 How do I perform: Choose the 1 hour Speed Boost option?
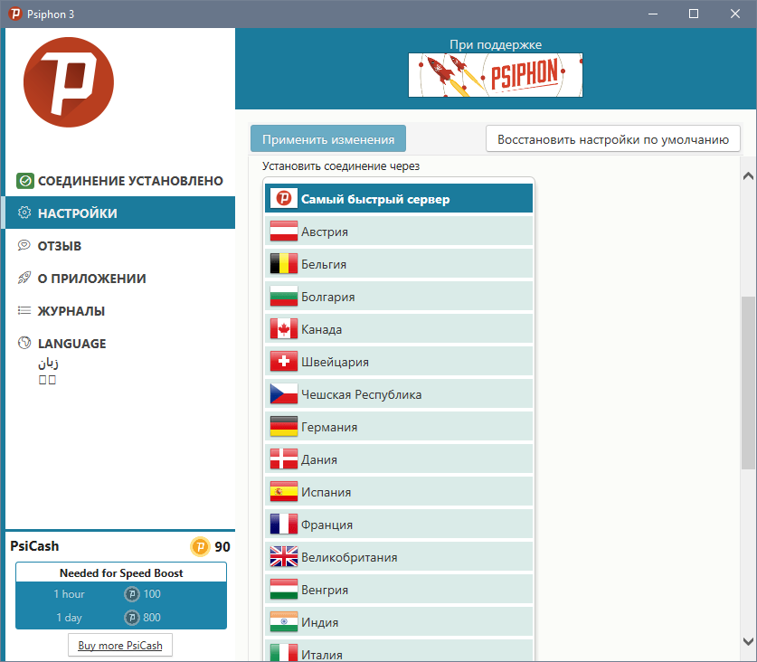click(121, 594)
